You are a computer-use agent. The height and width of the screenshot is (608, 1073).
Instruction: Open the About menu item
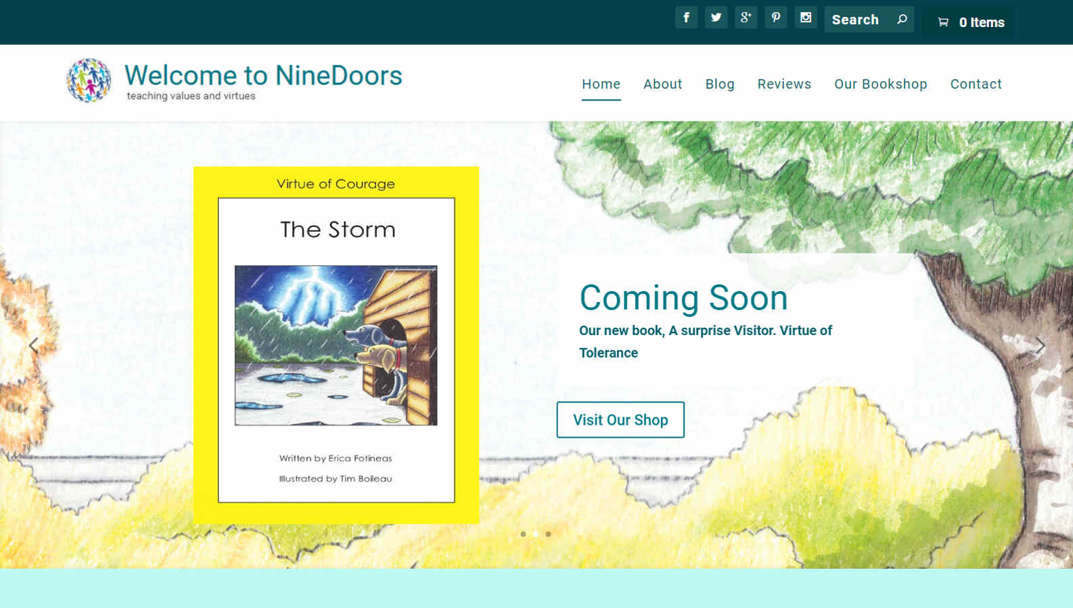[x=662, y=84]
